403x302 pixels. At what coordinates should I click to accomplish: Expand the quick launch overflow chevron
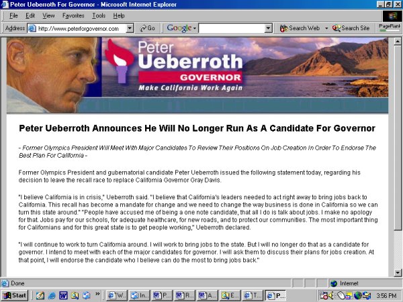[x=97, y=294]
